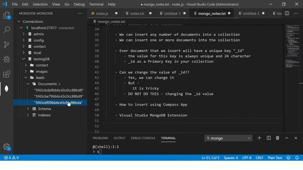Collapse the testingDB database
The image size is (303, 170).
[x=24, y=59]
